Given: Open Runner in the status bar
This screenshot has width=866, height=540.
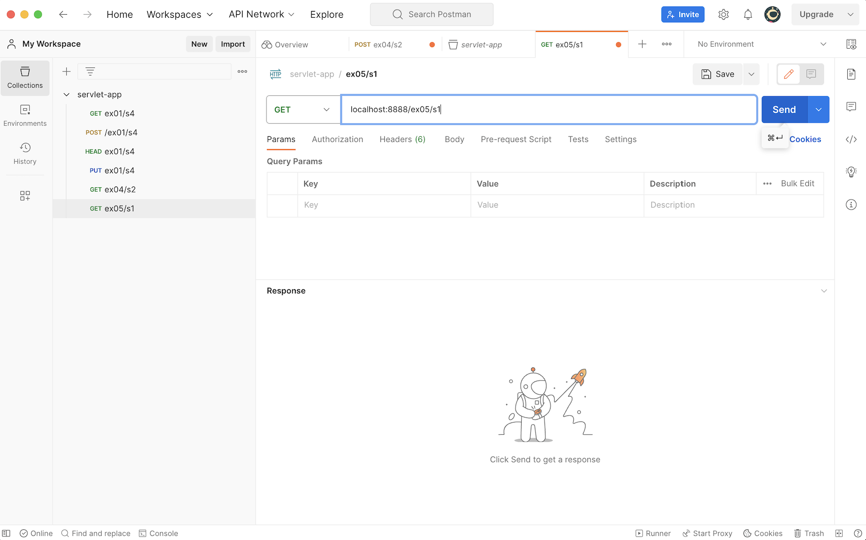Looking at the screenshot, I should [x=653, y=533].
